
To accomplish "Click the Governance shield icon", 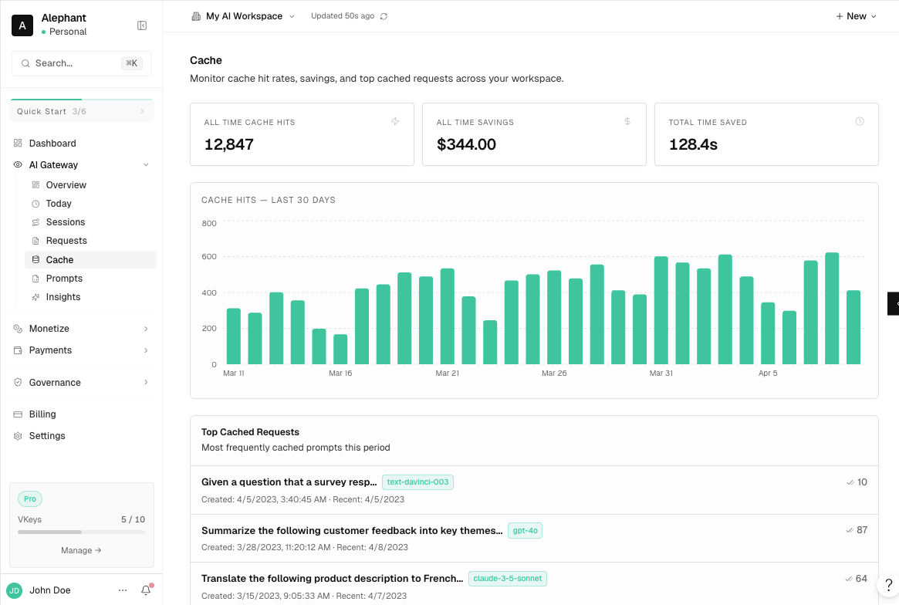I will 18,382.
